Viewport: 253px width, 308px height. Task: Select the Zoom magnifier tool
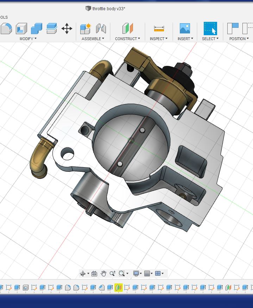(x=113, y=274)
